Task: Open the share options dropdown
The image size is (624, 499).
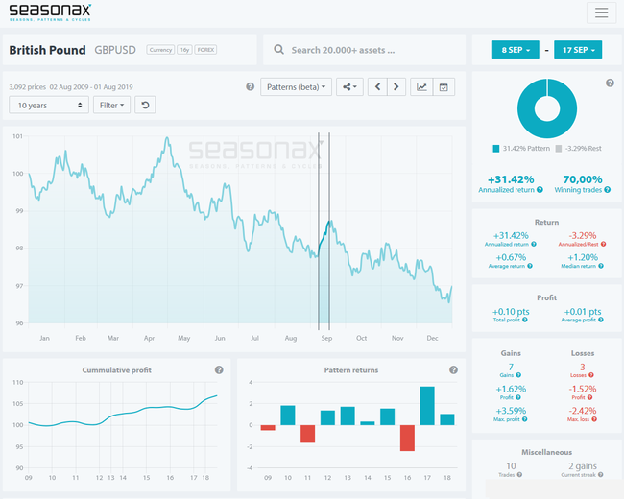Action: 349,86
